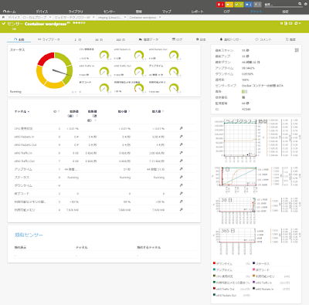Toggle アップタイム line in the graph legend
The width and height of the screenshot is (309, 305).
pos(222,269)
